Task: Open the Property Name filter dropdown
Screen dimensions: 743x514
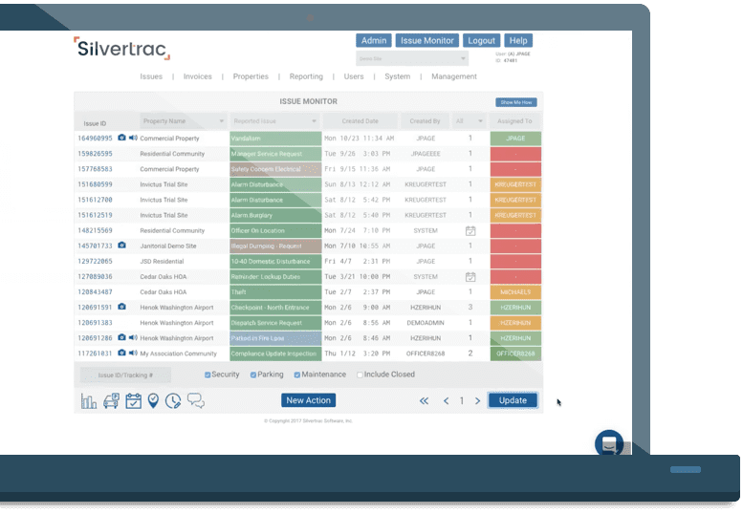Action: point(183,121)
